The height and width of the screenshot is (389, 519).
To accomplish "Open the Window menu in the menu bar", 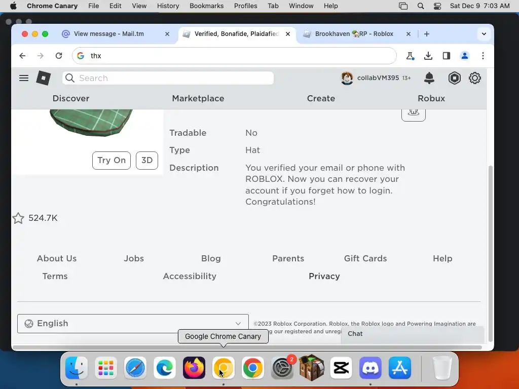I will pyautogui.click(x=301, y=6).
